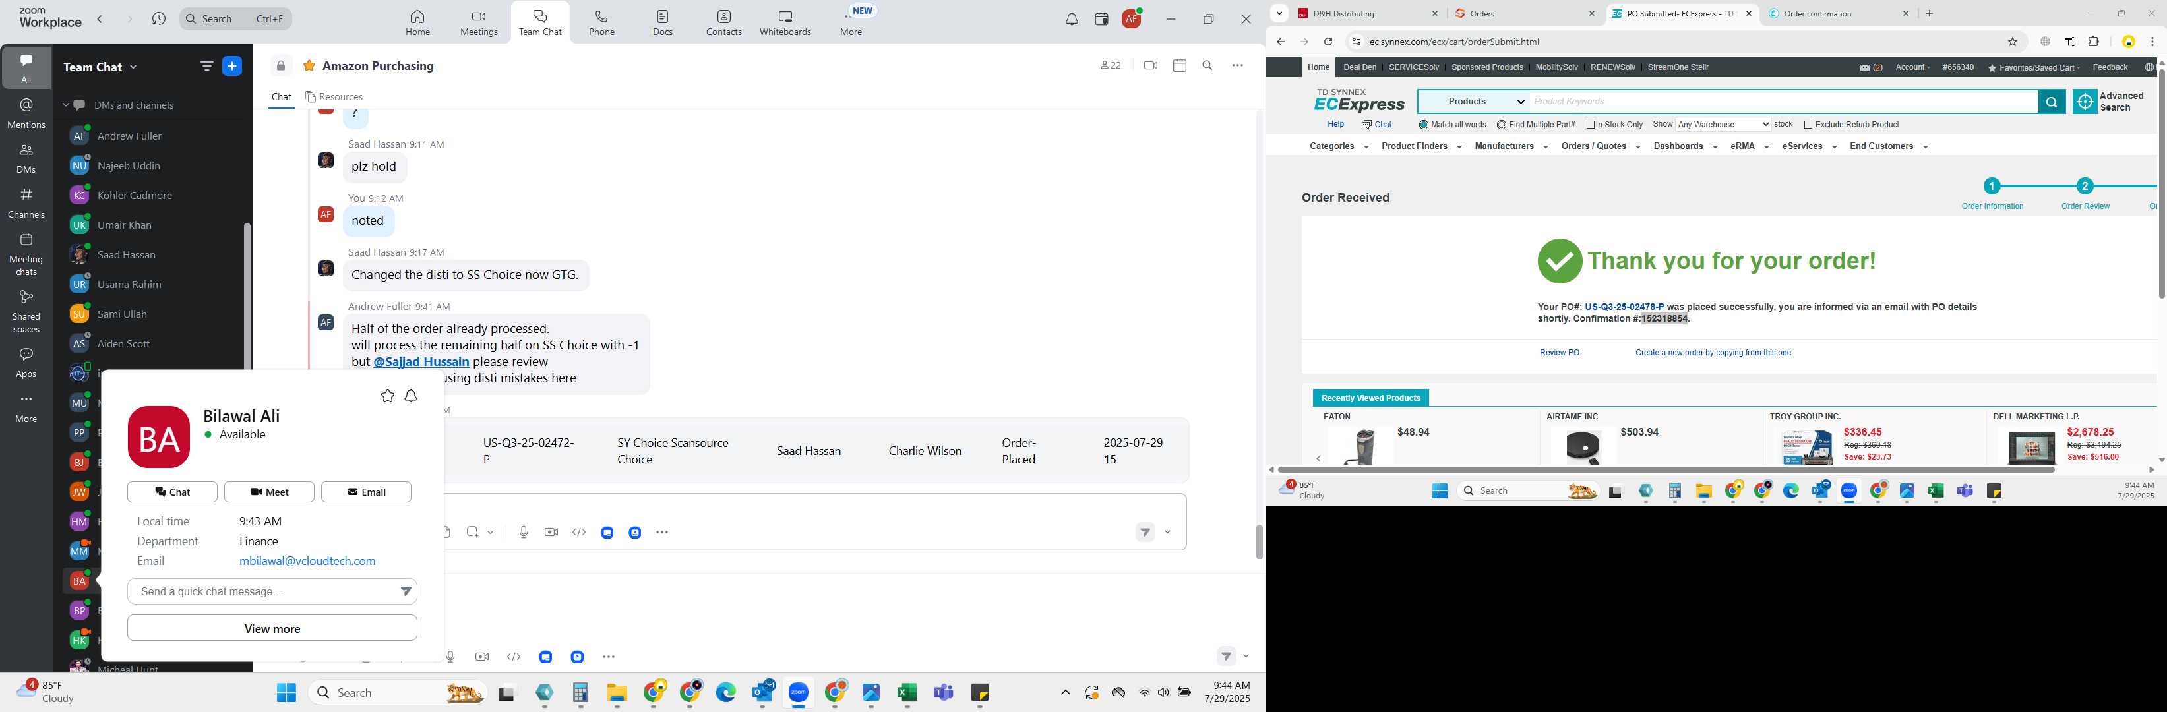
Task: Open browser extensions puzzle icon
Action: (2094, 41)
